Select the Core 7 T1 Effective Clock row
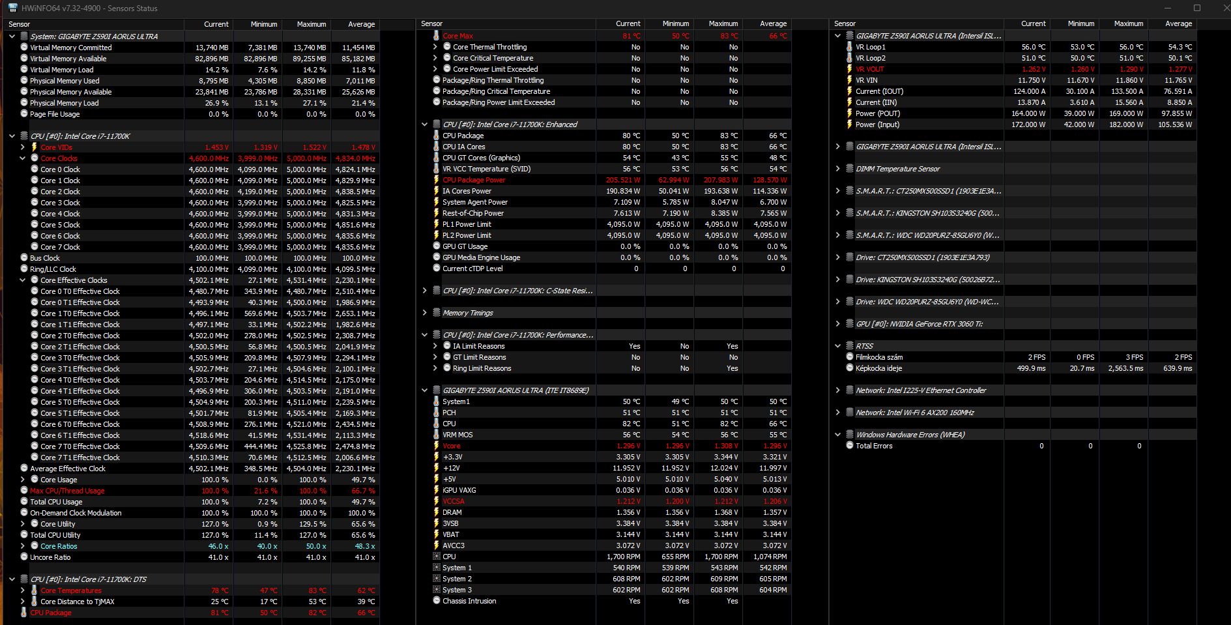Screen dimensions: 1231x625 coord(192,458)
